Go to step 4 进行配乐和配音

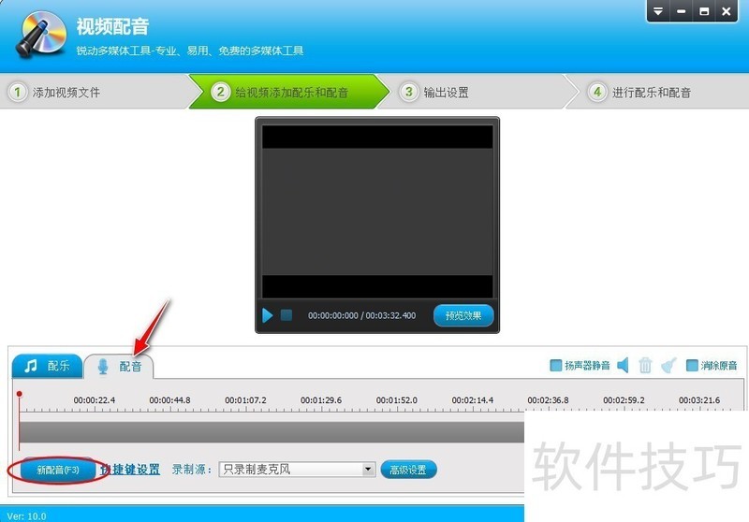pos(657,92)
